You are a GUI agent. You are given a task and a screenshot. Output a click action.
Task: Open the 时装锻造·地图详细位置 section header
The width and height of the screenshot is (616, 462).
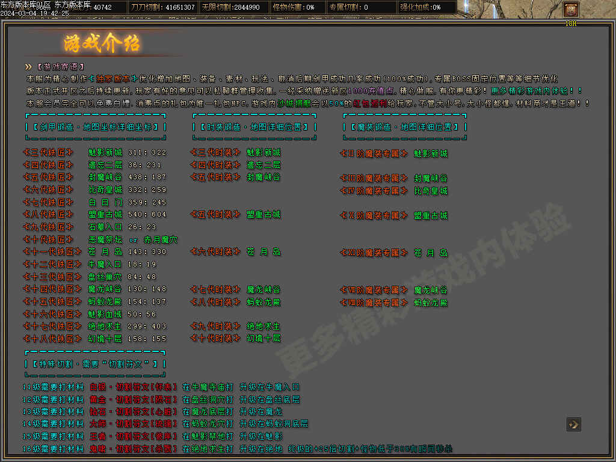tap(254, 127)
